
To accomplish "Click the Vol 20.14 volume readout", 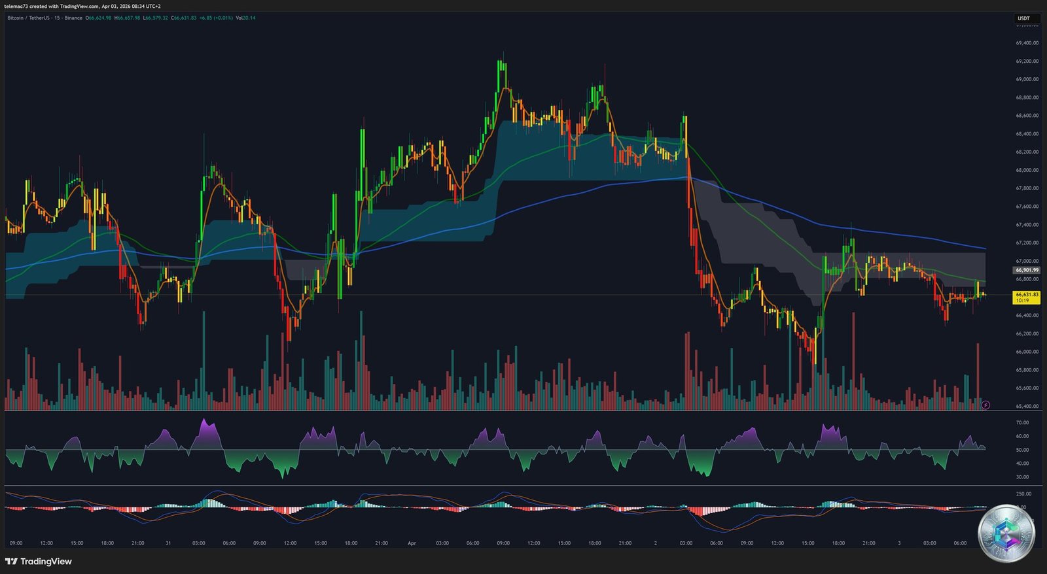I will (x=245, y=18).
